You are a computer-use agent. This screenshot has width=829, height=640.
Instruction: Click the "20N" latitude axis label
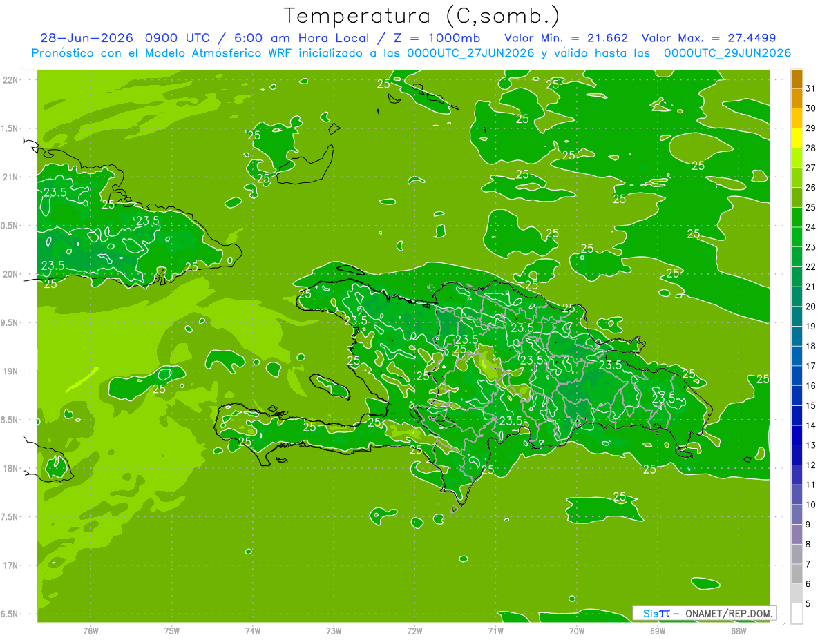coord(11,274)
